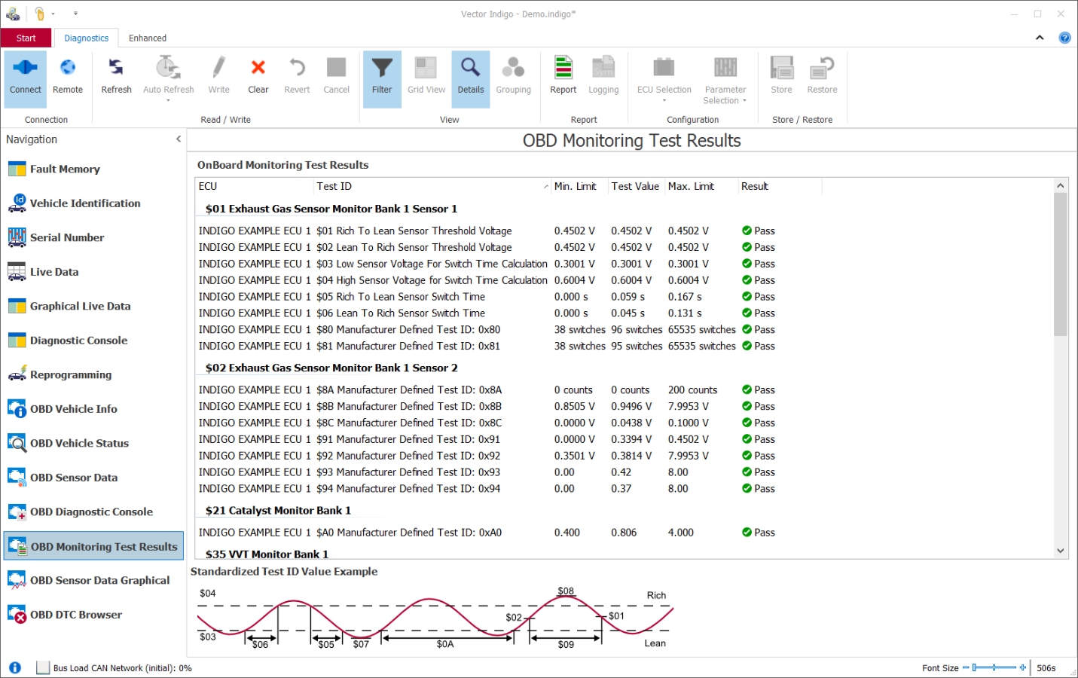Screen dimensions: 1078x678
Task: Open OBD DTC Browser page
Action: point(93,615)
